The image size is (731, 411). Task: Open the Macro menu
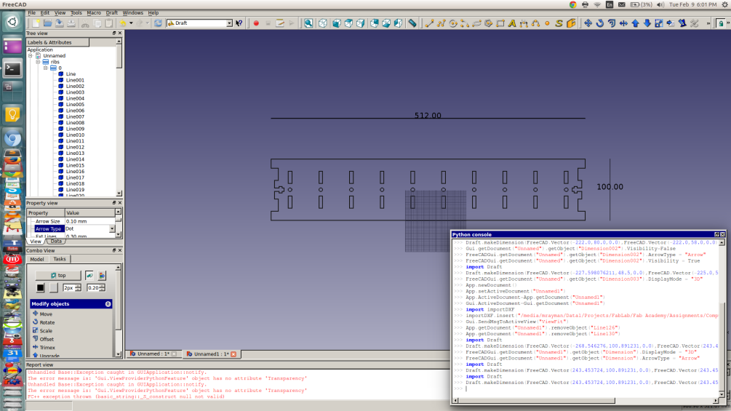click(94, 13)
